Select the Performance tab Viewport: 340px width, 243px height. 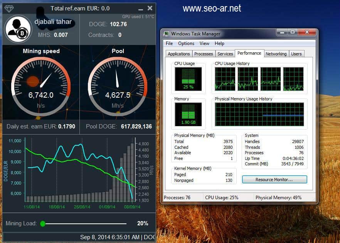(x=249, y=53)
